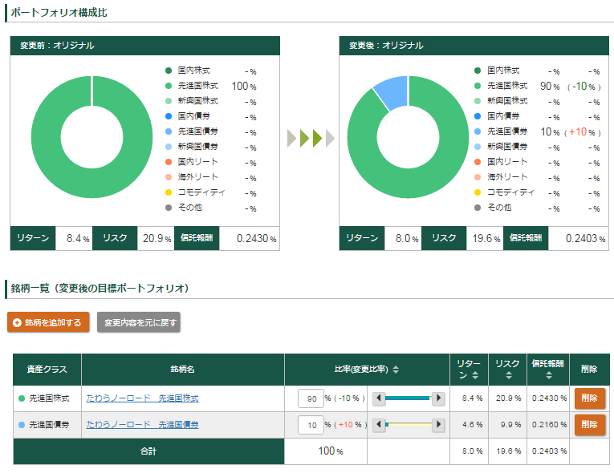Click 先進国債券 legend dot in 変更後 panel
Screen dimensions: 614x473
click(x=478, y=131)
